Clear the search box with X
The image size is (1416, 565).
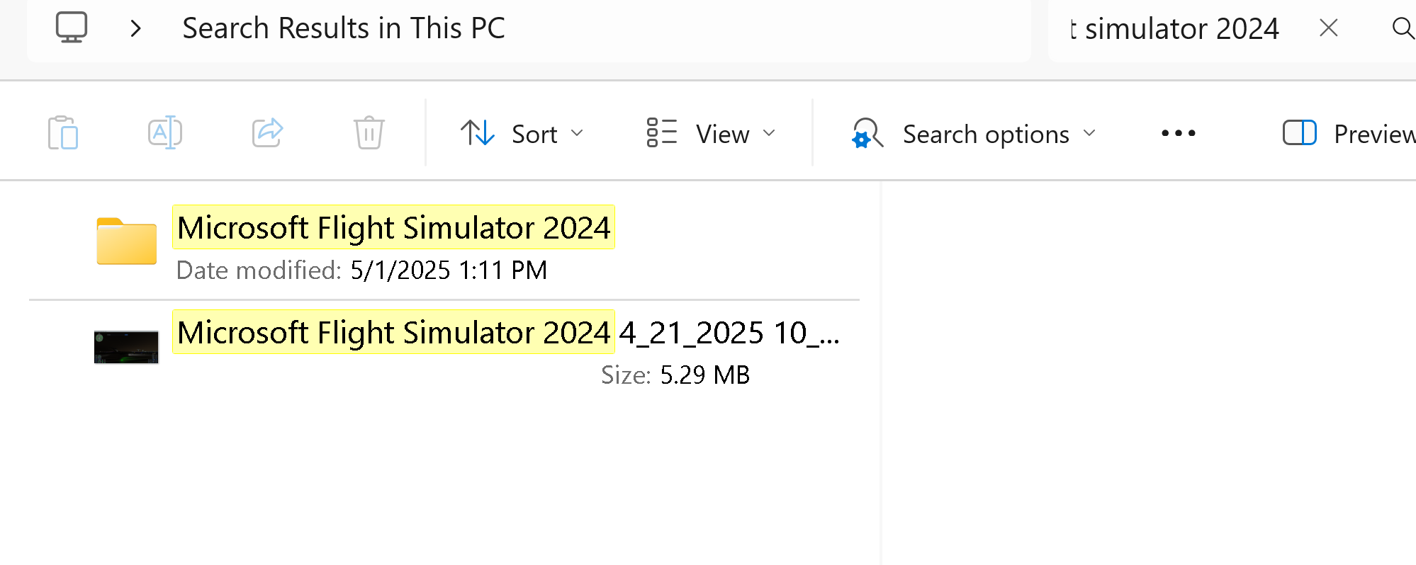coord(1329,28)
